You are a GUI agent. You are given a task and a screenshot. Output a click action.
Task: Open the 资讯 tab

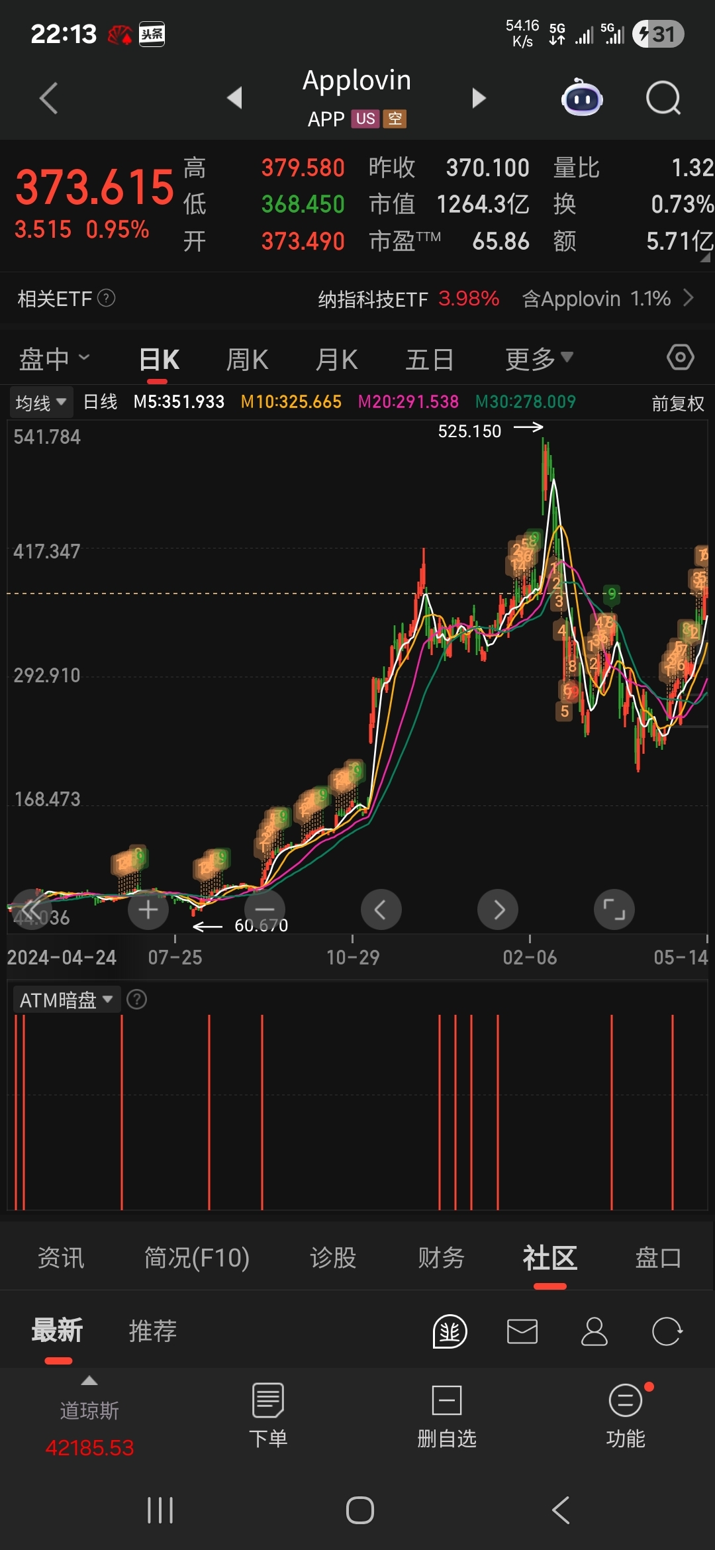pyautogui.click(x=61, y=1257)
